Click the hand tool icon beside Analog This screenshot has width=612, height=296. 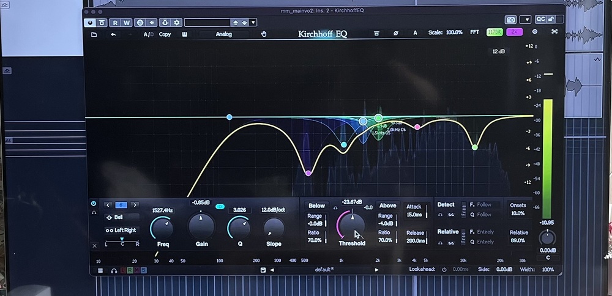(263, 34)
